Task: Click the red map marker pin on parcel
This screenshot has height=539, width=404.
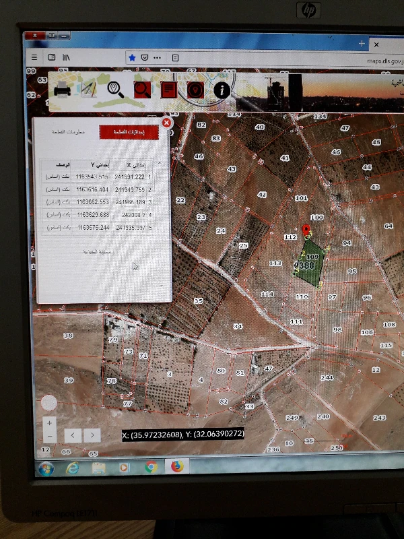Action: click(306, 230)
